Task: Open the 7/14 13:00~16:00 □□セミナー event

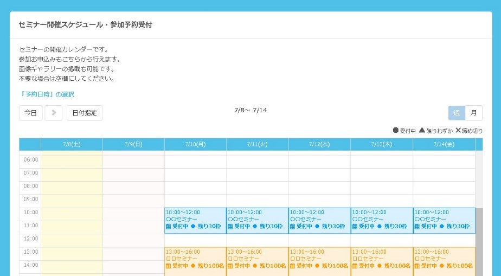Action: tap(444, 259)
